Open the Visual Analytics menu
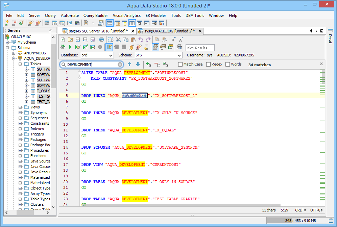Screen dimensions: 337x227 pos(127,16)
